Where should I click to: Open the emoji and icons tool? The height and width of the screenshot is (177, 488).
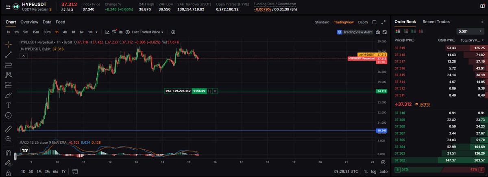pyautogui.click(x=8, y=116)
